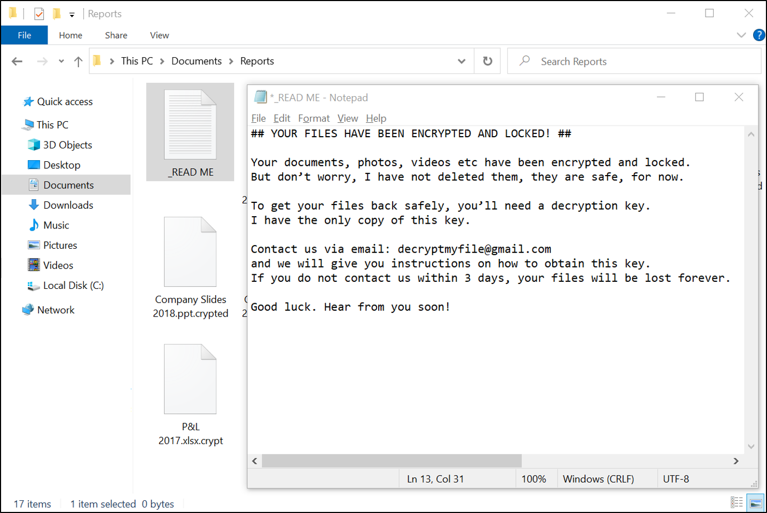The height and width of the screenshot is (513, 767).
Task: Click the search magnifier icon
Action: 525,61
